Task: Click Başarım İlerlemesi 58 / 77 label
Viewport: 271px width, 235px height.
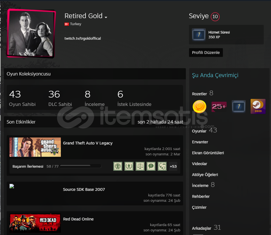Action: click(35, 166)
